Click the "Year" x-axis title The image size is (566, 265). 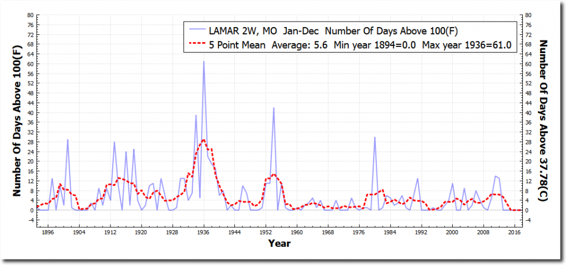point(280,243)
